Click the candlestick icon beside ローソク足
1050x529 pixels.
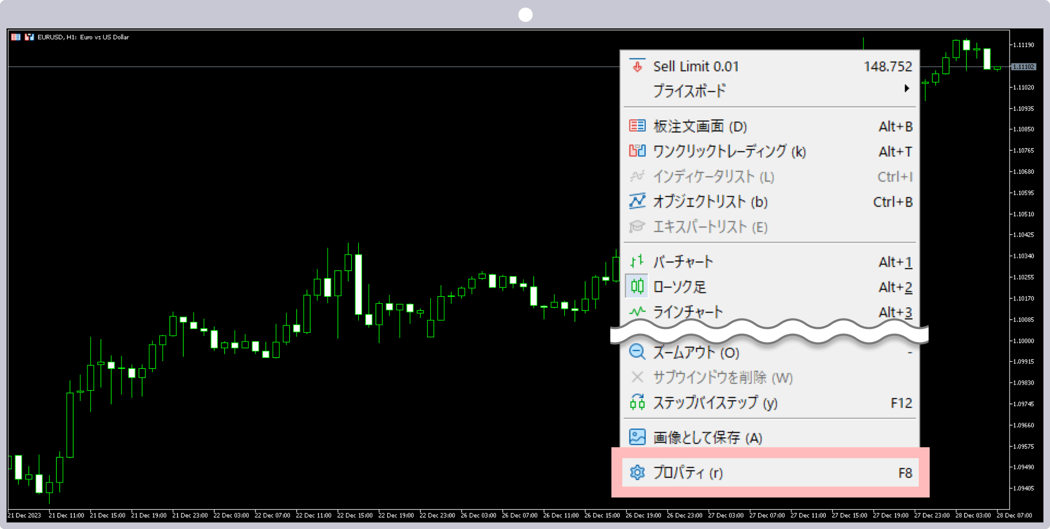(637, 286)
